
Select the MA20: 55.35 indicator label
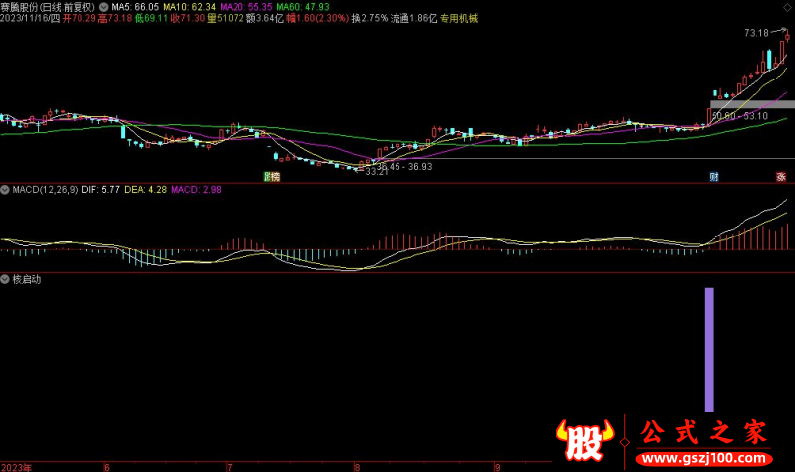pyautogui.click(x=245, y=7)
